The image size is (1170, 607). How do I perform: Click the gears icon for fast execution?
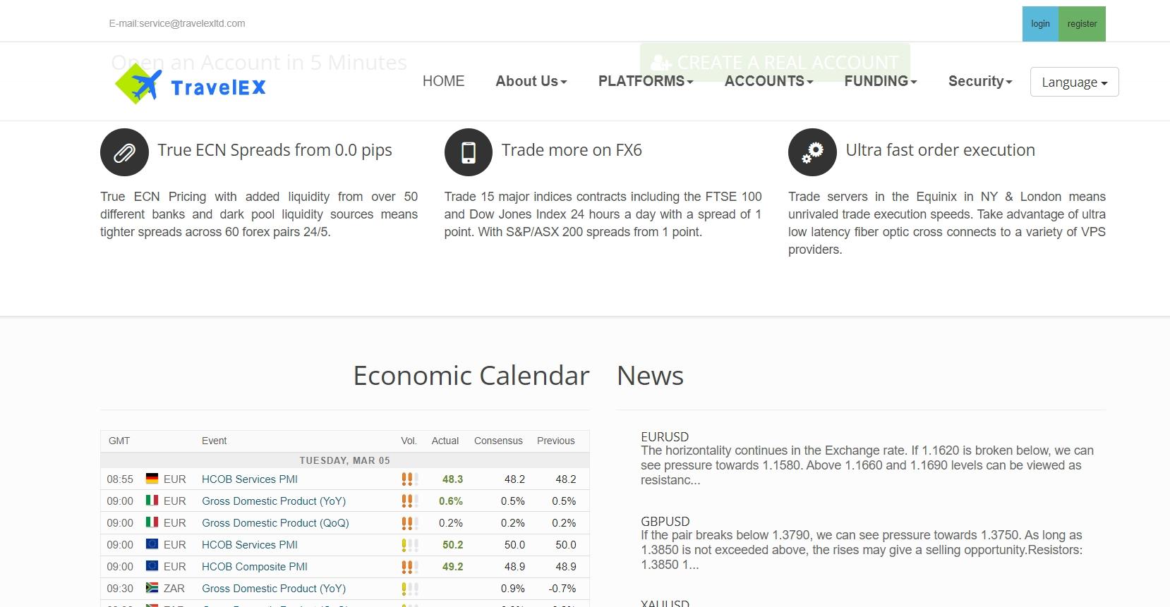812,152
